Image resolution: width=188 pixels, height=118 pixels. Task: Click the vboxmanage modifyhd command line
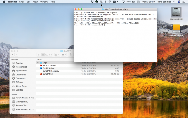coord(115,20)
